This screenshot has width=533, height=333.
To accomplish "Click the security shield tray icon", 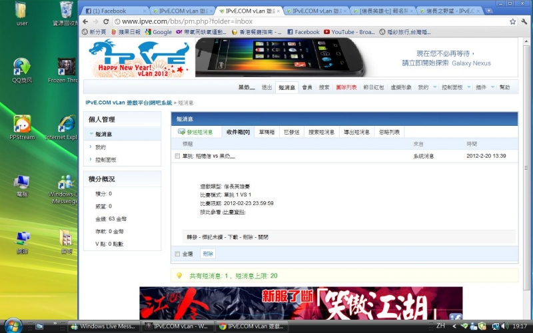I will point(482,326).
